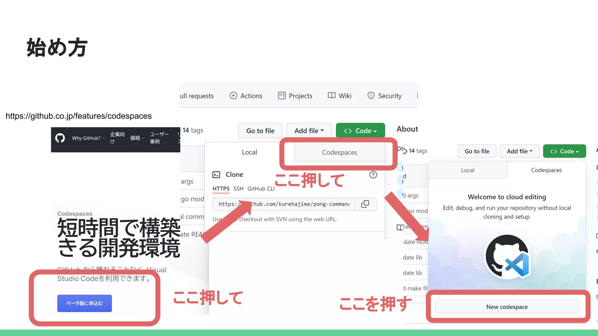Screen dimensions: 598x336
Task: Expand Add file dropdown in middle screenshot
Action: (x=309, y=131)
